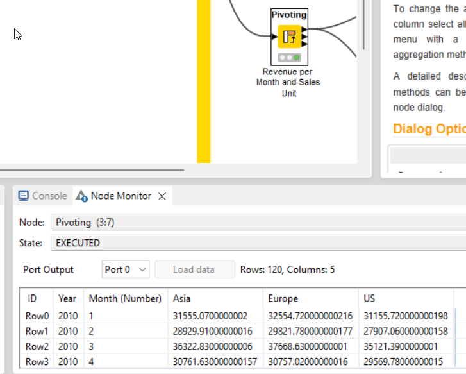Click Europe value 29821.780000000177
The height and width of the screenshot is (374, 466).
[x=310, y=331]
